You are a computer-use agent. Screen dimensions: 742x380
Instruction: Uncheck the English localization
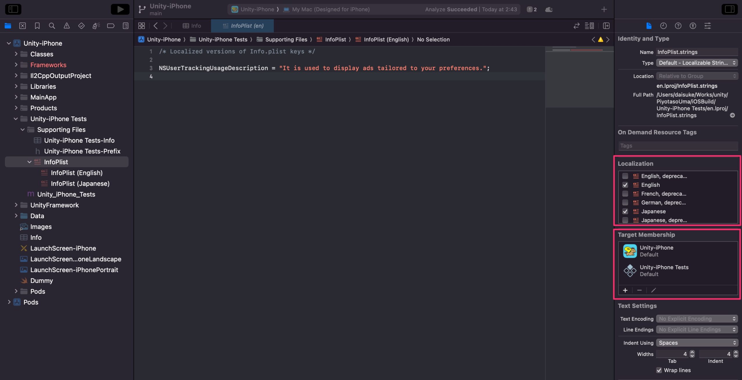[625, 185]
